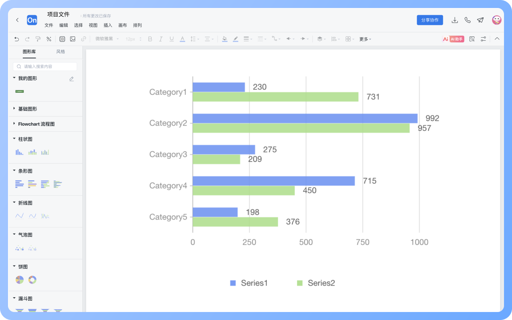
Task: Open the 插入 menu
Action: pos(108,25)
